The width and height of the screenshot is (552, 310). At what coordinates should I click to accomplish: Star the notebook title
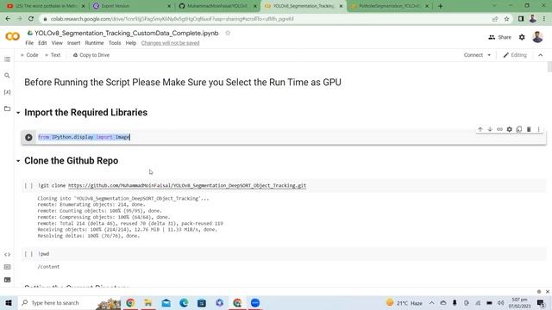pos(228,33)
